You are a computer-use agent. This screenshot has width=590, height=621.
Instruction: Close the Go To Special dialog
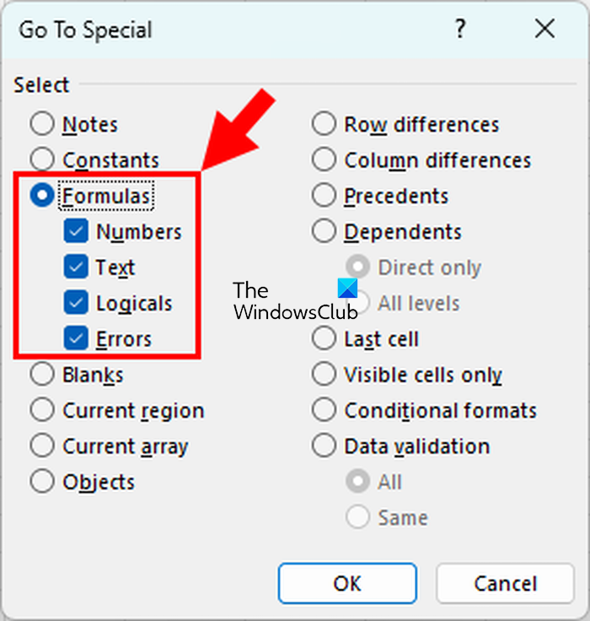pos(544,30)
